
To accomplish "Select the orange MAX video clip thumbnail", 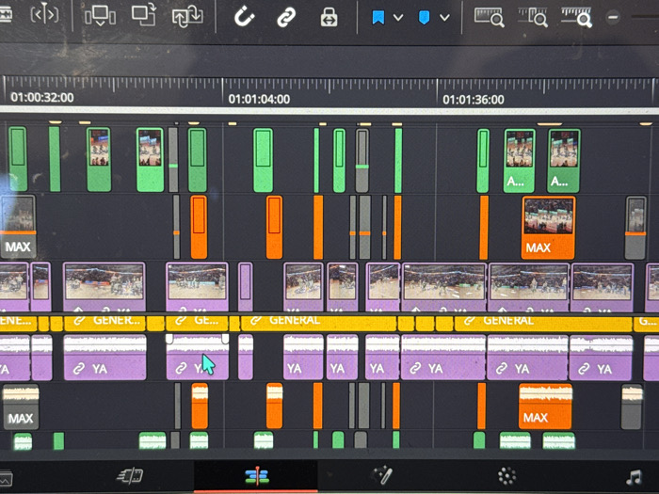I will 549,228.
